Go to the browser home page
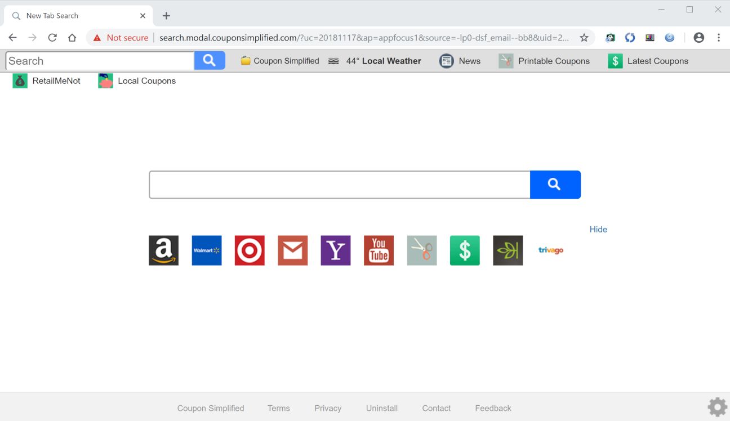Viewport: 730px width, 421px height. (x=72, y=38)
